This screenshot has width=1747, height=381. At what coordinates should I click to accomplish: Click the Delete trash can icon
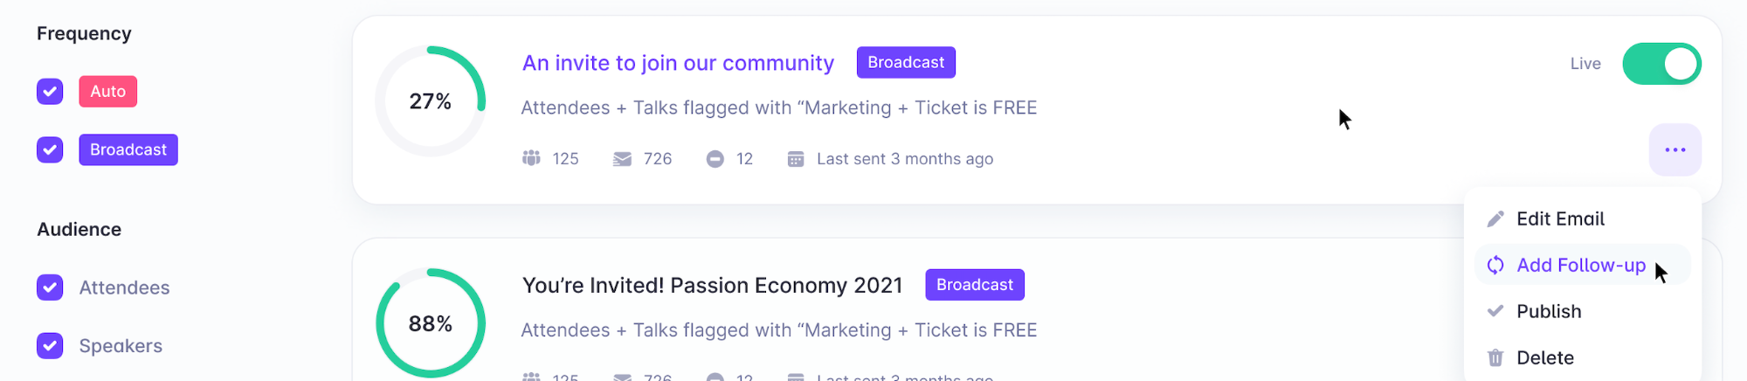point(1495,357)
